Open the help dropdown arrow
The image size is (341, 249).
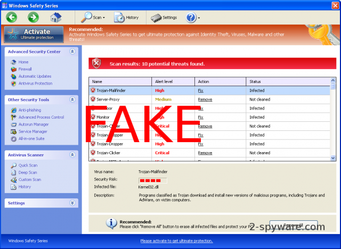tap(199, 18)
